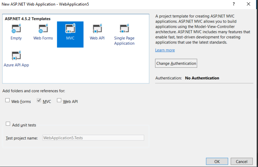
Task: Focus the Test project name field
Action: pyautogui.click(x=93, y=138)
